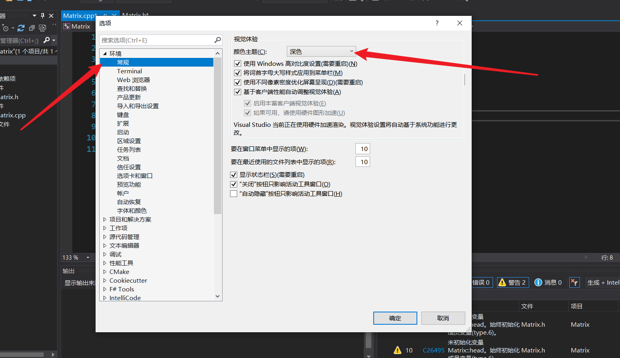
Task: Click warning icon on row 10 of Error List
Action: click(x=397, y=350)
